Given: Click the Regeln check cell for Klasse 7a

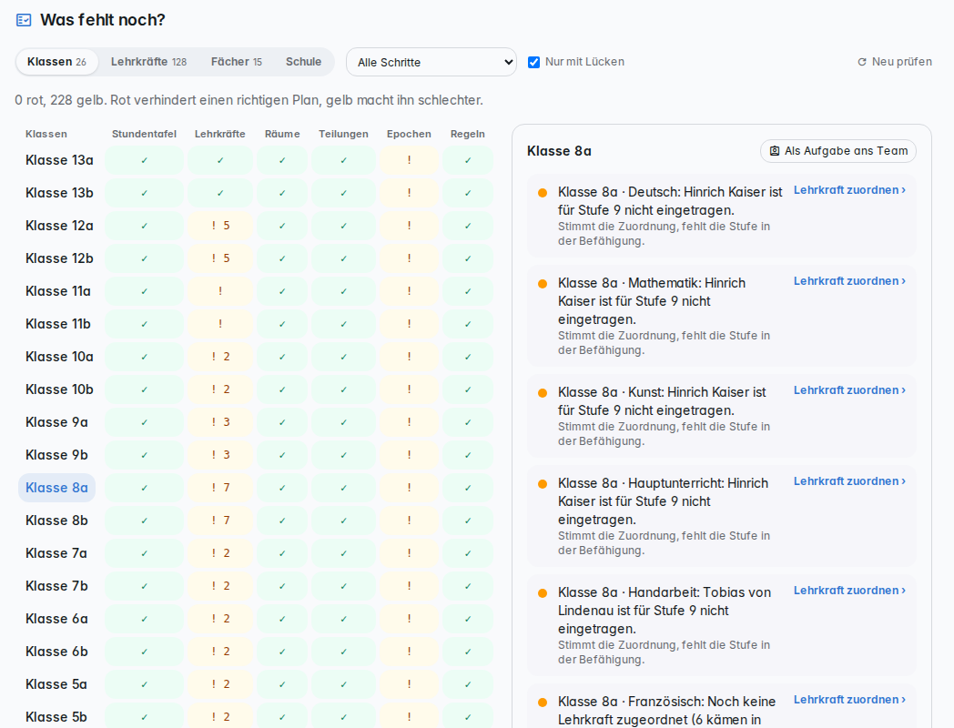Looking at the screenshot, I should click(468, 553).
